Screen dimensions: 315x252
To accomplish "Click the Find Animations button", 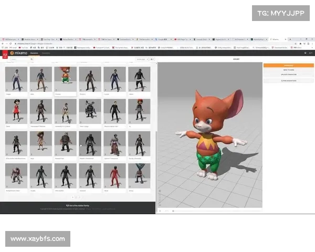I will coord(288,81).
